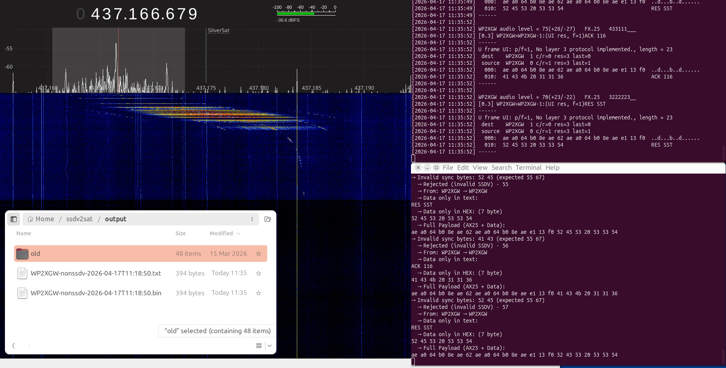
Task: Go back with the back arrow
Action: click(x=14, y=346)
